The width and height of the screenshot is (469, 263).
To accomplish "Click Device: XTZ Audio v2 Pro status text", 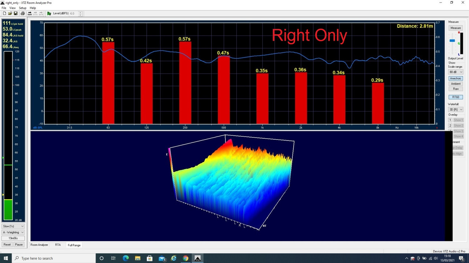I will pos(450,251).
